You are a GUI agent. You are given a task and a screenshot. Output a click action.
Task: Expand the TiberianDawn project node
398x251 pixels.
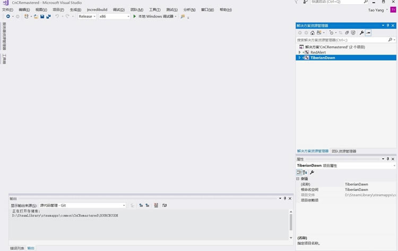click(x=299, y=58)
